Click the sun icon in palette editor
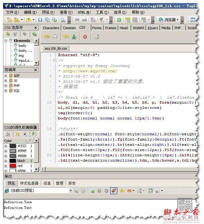The height and width of the screenshot is (224, 204). (x=17, y=134)
